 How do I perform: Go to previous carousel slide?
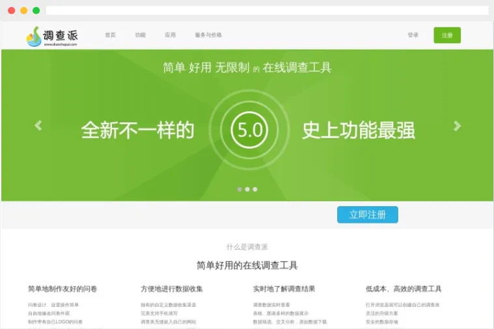click(x=38, y=125)
